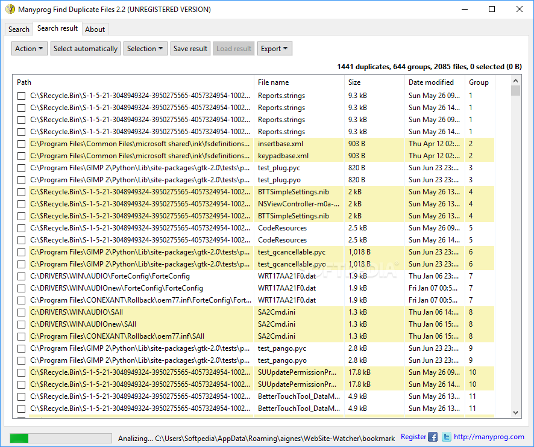Select checkbox for NSViewController-m0a row
Image resolution: width=534 pixels, height=447 pixels.
(x=22, y=204)
